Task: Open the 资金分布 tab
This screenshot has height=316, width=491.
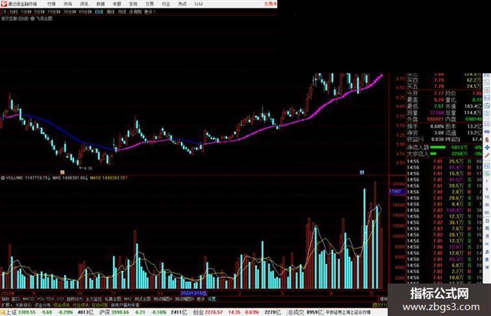Action: tap(42, 305)
